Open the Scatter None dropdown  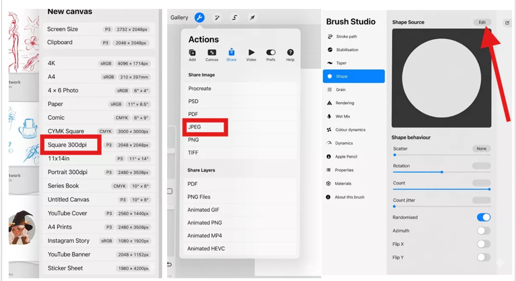(482, 149)
